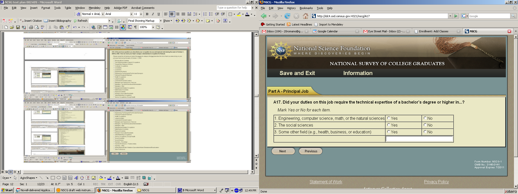
Task: Open the Draw menu dropdown
Action: coord(7,178)
